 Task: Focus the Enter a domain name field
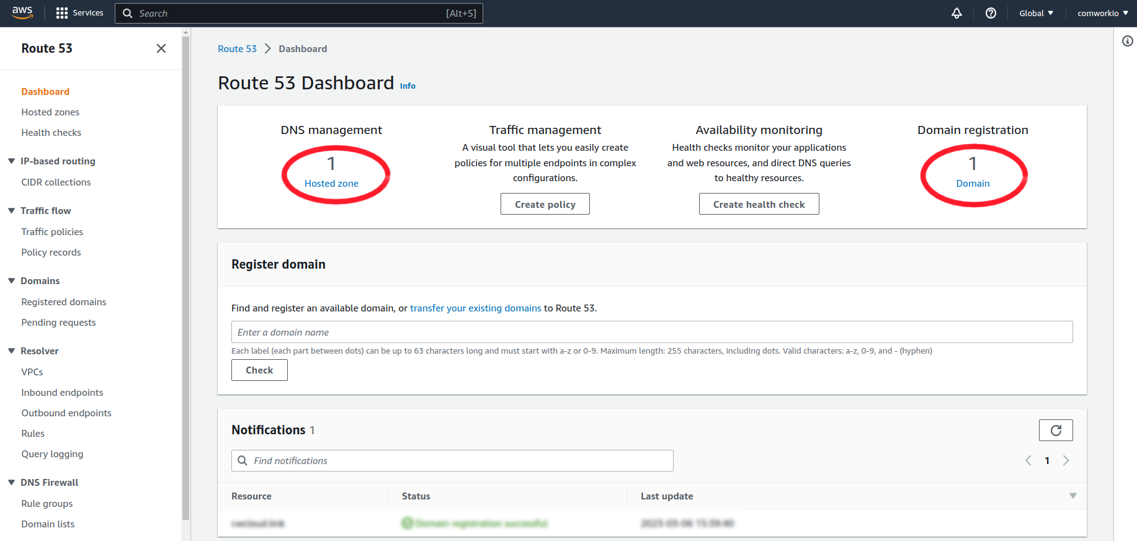651,332
